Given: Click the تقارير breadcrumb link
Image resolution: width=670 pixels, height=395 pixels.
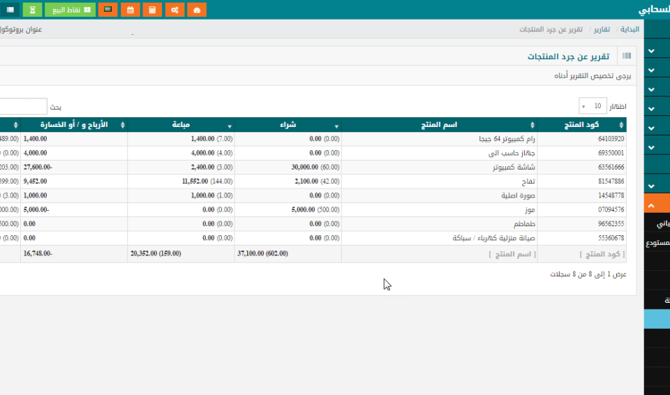Looking at the screenshot, I should (x=602, y=30).
